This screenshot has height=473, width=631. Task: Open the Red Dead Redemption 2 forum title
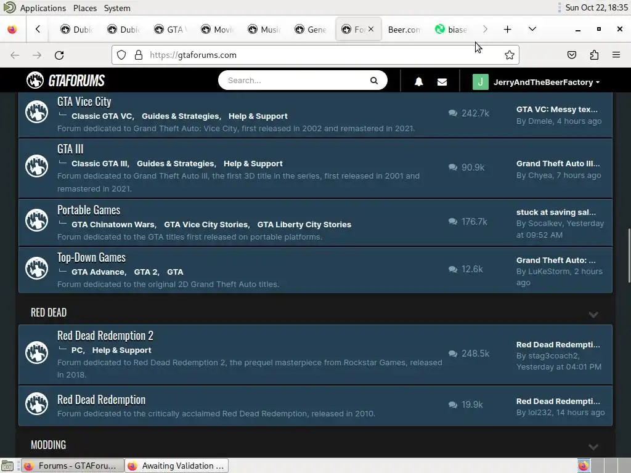click(105, 336)
